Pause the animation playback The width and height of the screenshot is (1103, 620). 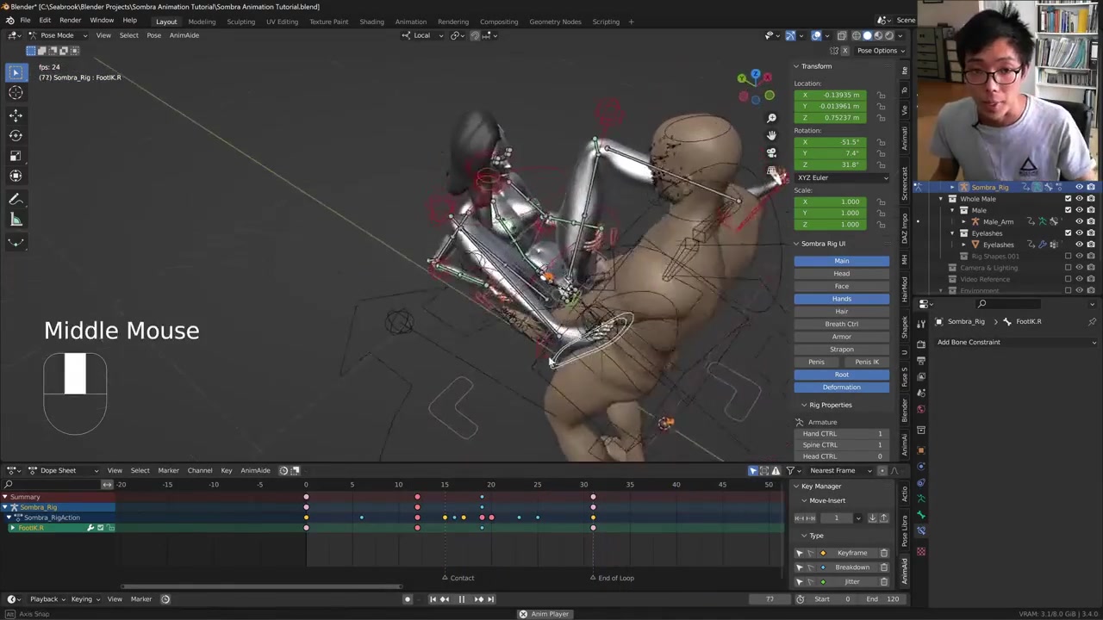[x=461, y=599]
